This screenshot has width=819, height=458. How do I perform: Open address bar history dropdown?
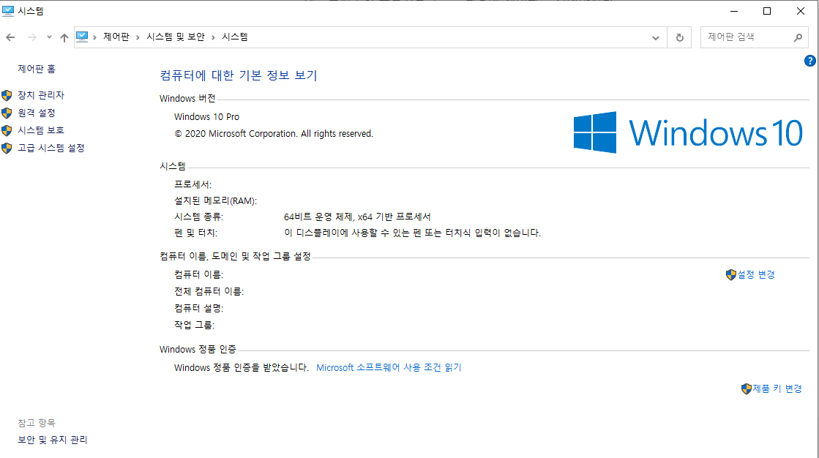pyautogui.click(x=656, y=37)
